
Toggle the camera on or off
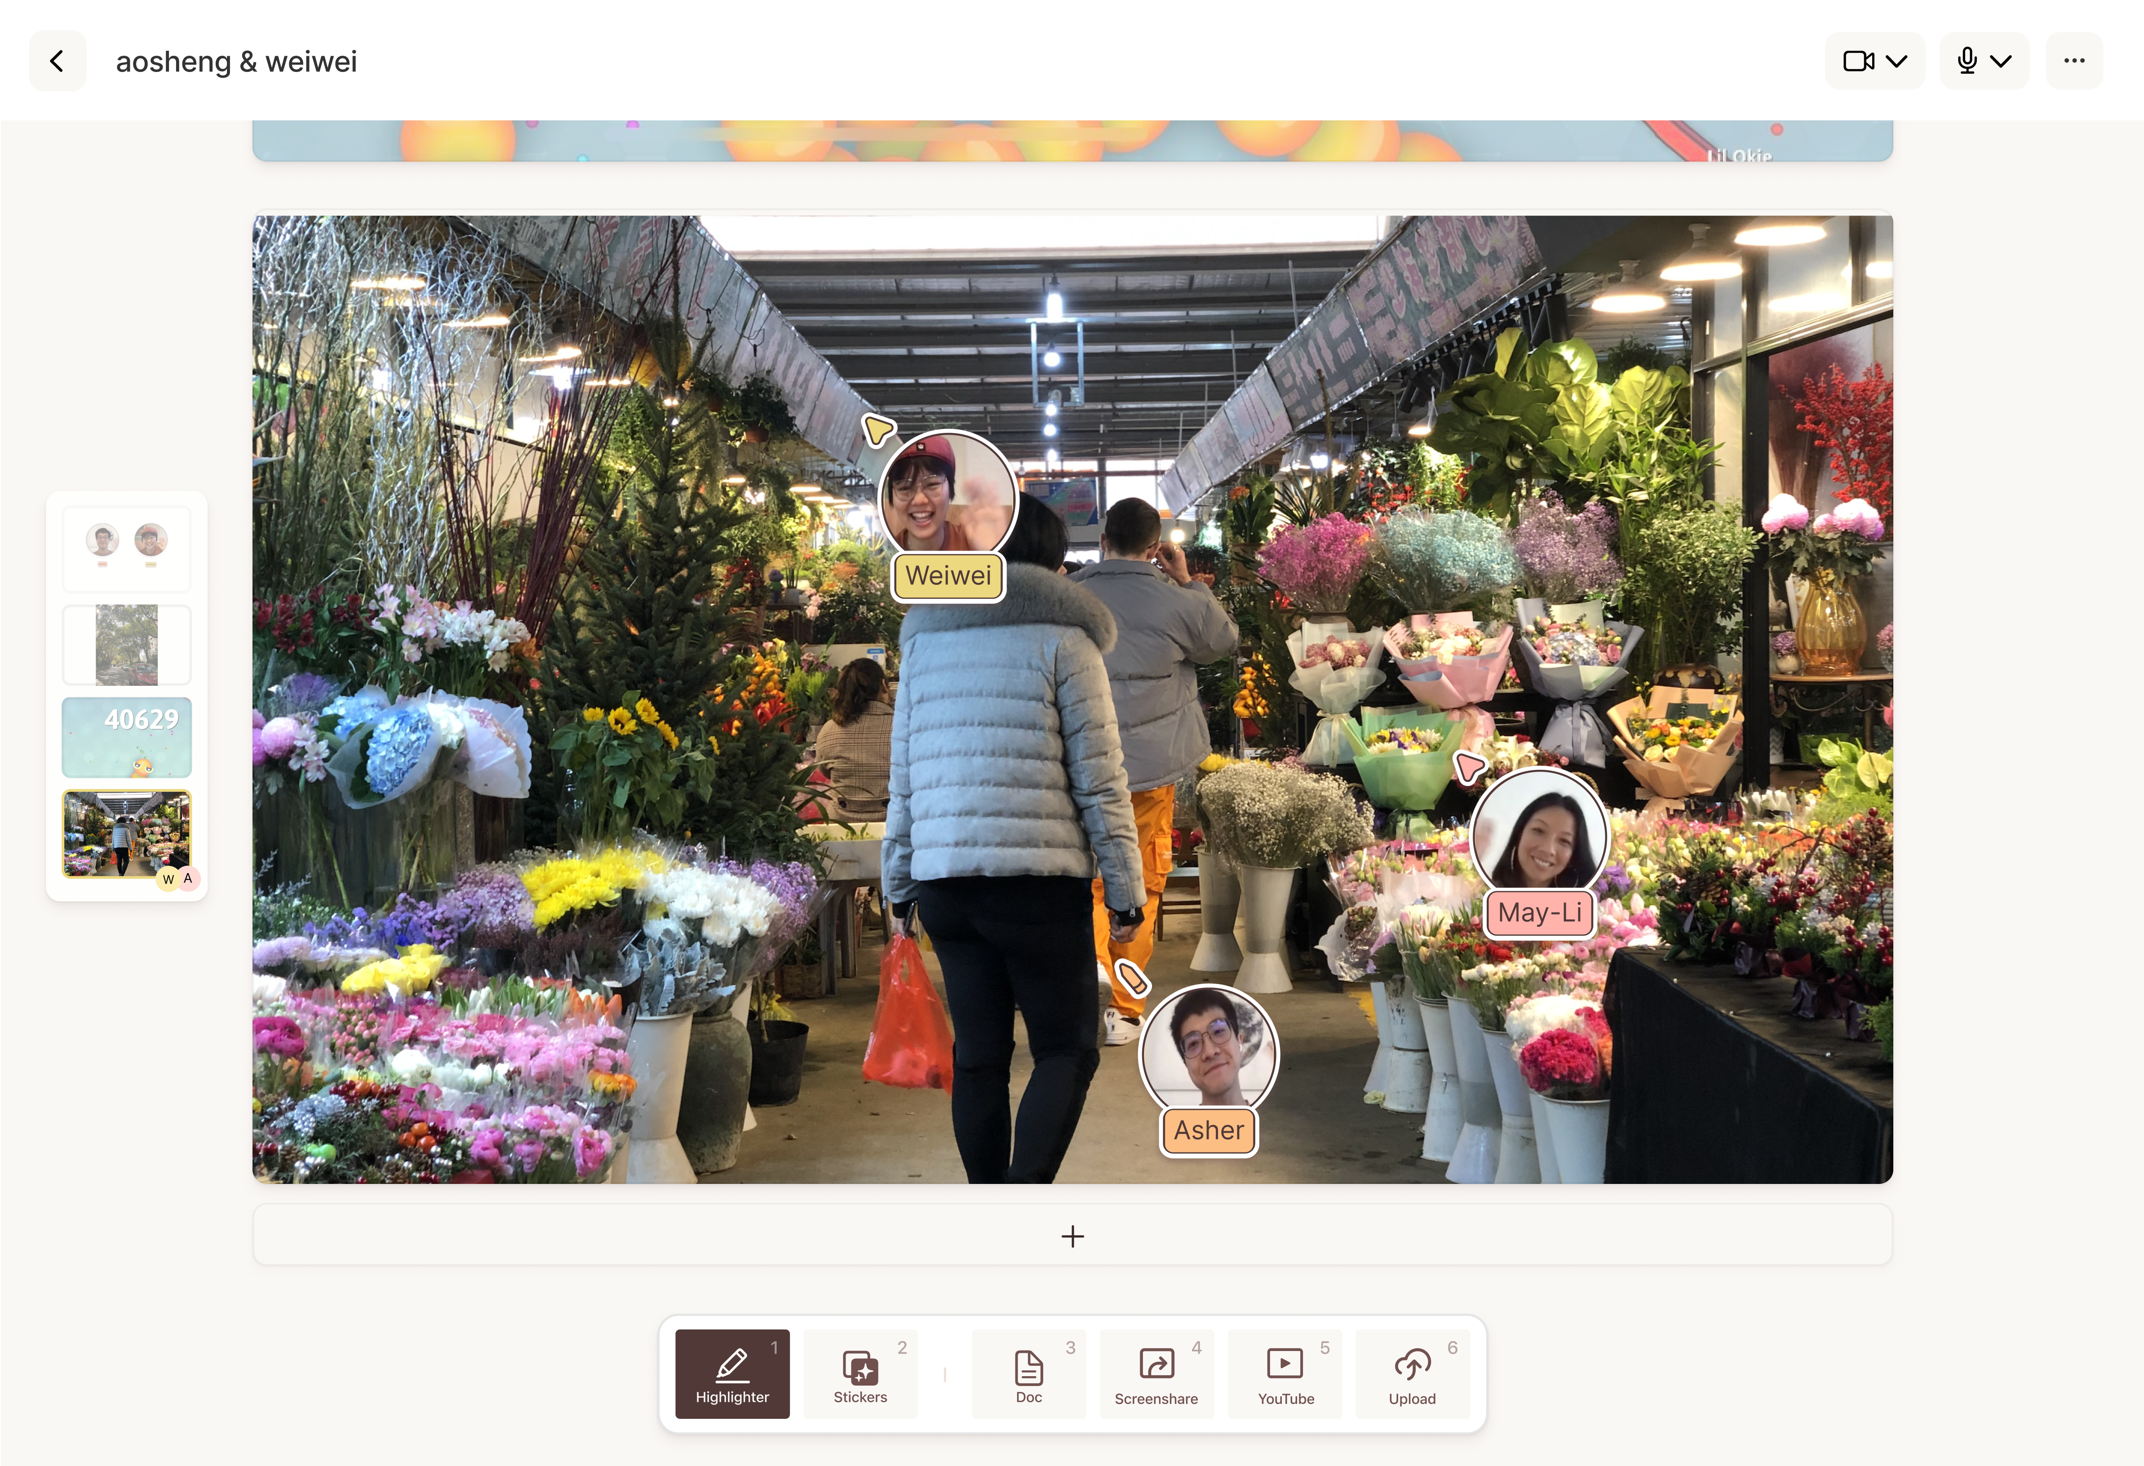point(1858,61)
